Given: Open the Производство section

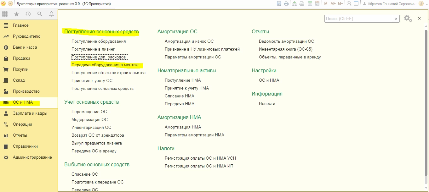Looking at the screenshot, I should coord(29,91).
